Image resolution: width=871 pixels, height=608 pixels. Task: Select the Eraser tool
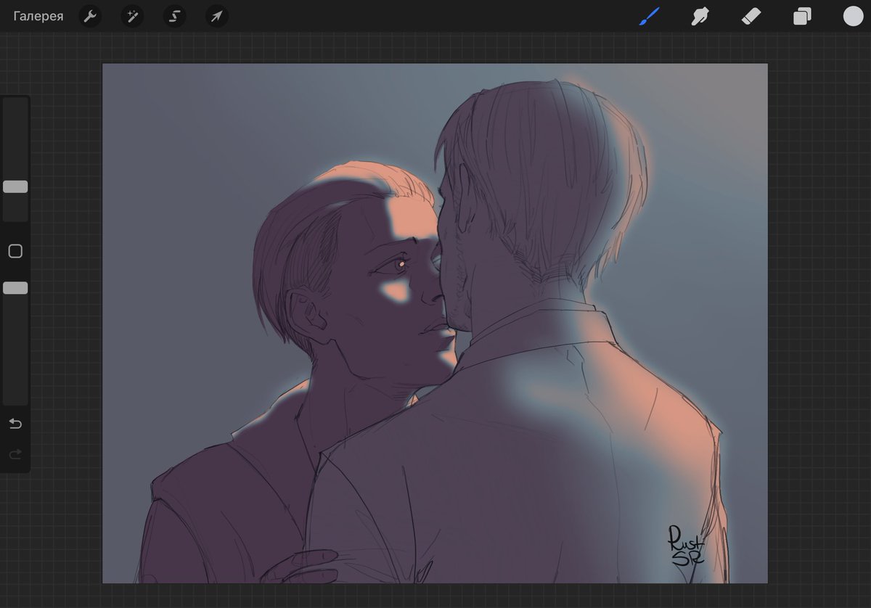(x=751, y=16)
